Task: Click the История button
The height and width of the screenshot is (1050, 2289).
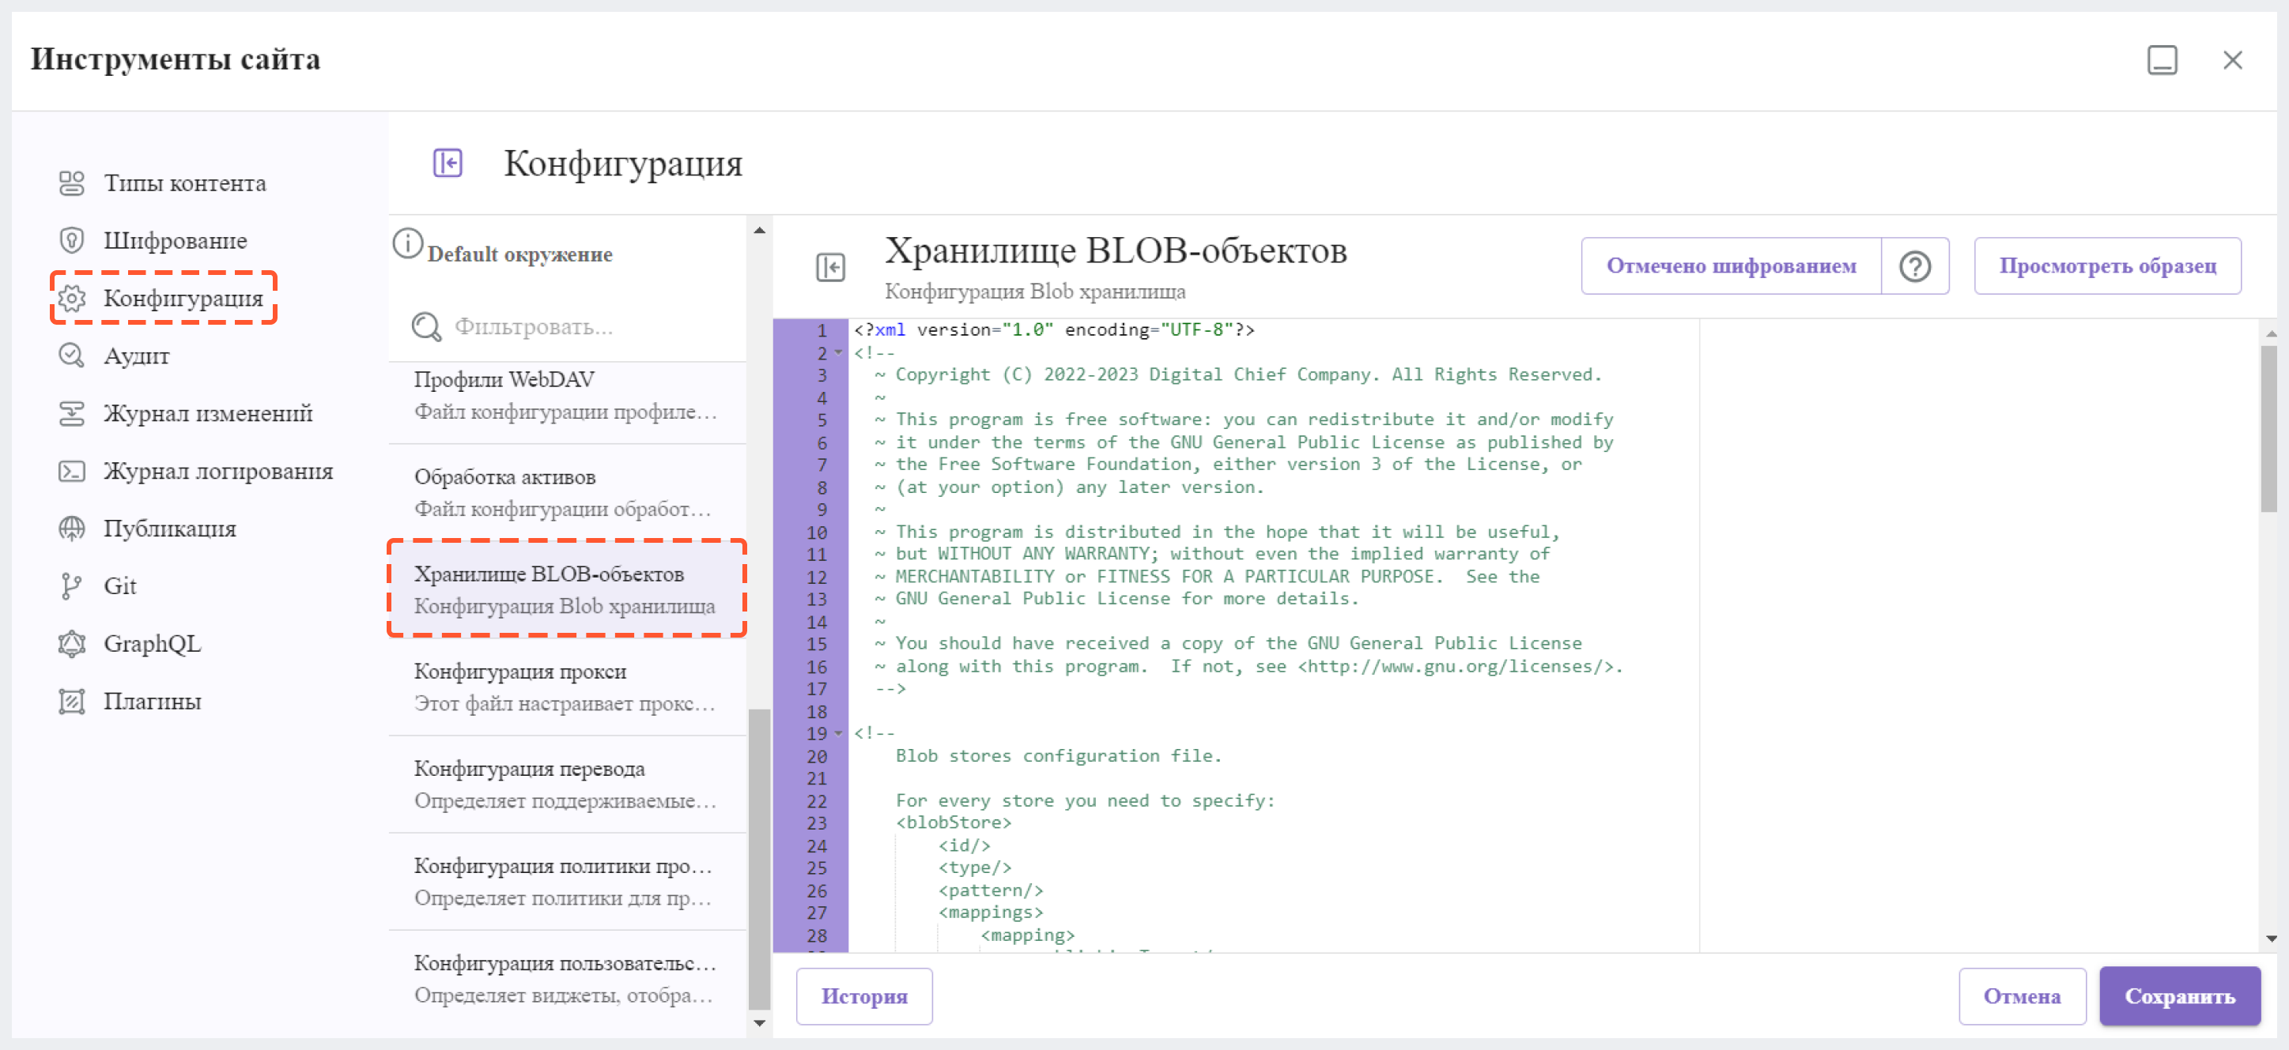Action: (x=863, y=997)
